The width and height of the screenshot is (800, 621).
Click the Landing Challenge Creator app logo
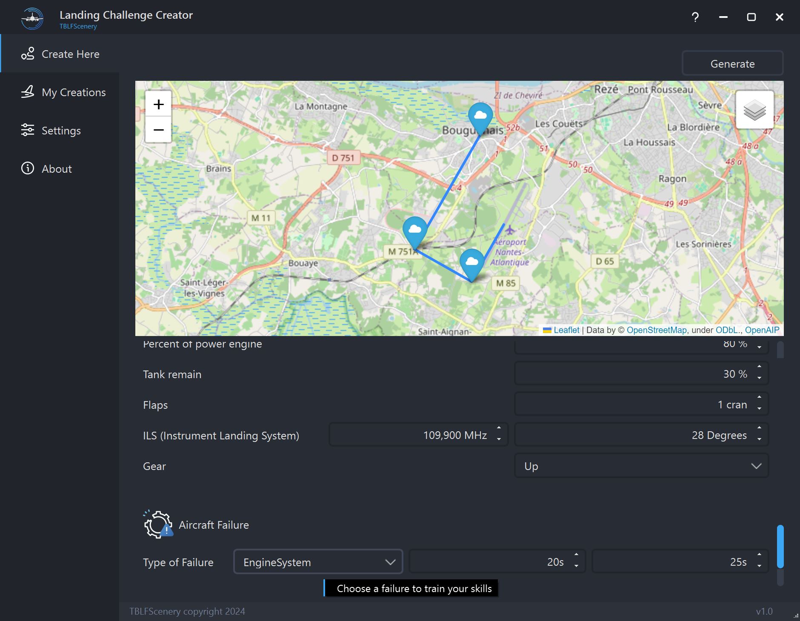click(32, 18)
